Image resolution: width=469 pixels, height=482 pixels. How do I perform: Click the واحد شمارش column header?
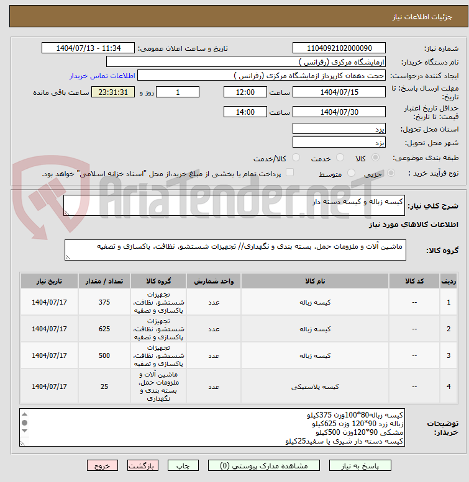pos(214,281)
